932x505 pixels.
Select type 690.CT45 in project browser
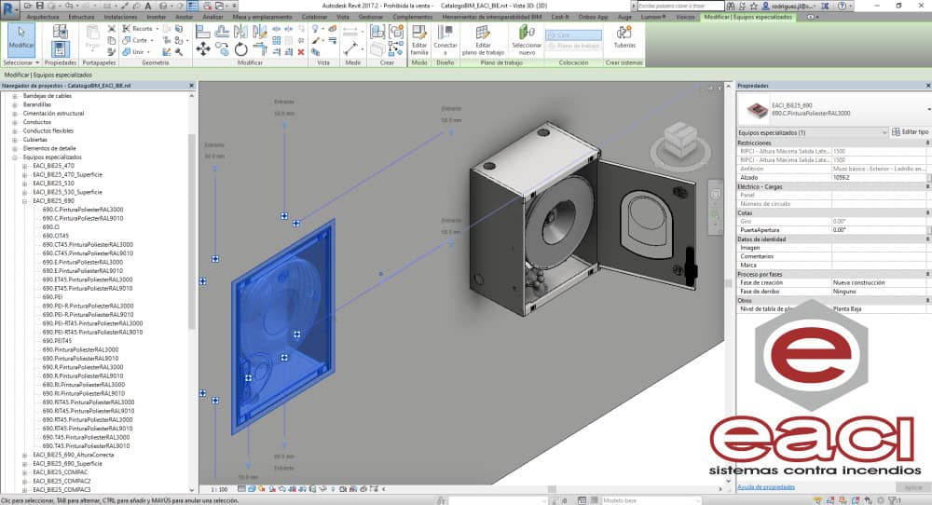click(55, 236)
